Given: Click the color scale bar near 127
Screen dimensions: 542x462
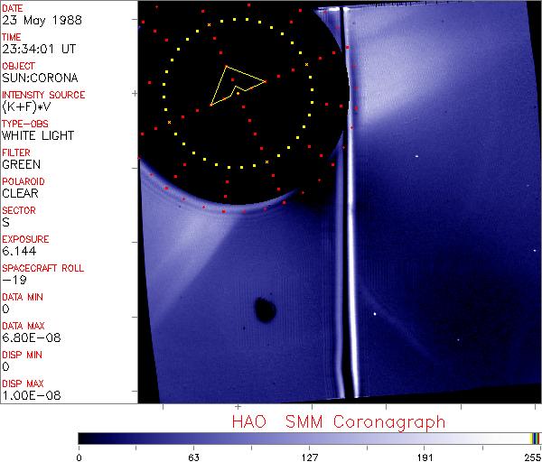Looking at the screenshot, I should (x=309, y=438).
